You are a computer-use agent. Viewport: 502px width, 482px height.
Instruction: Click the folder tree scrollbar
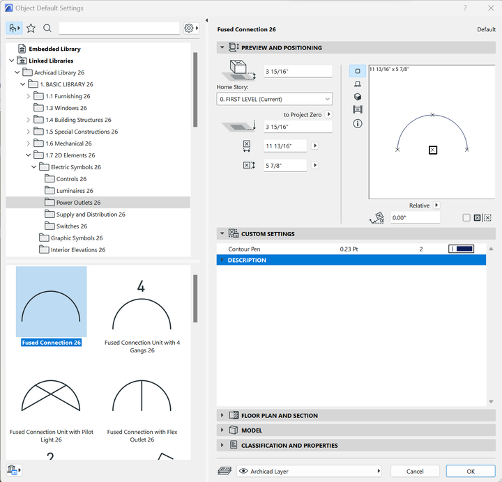point(195,90)
